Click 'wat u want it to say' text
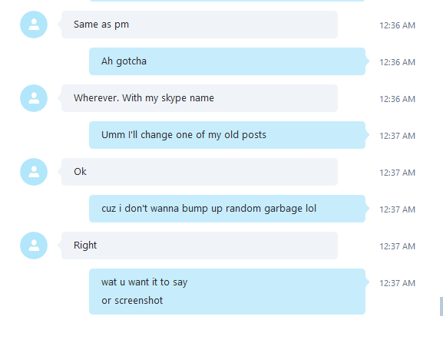The image size is (443, 346). tap(144, 282)
